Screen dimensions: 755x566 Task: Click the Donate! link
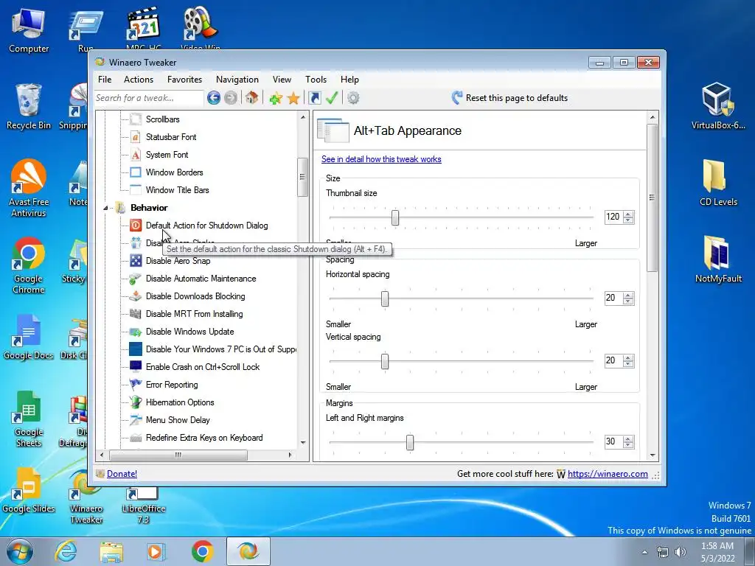(122, 474)
